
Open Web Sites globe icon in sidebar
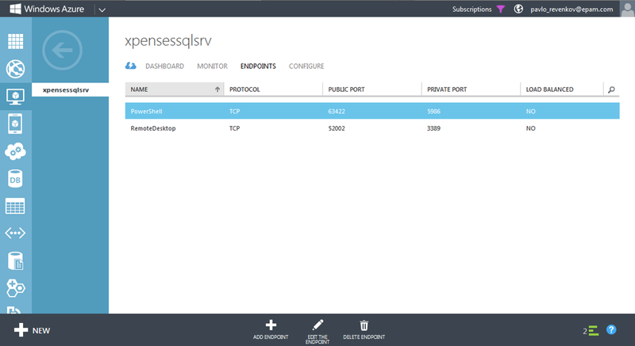tap(15, 69)
